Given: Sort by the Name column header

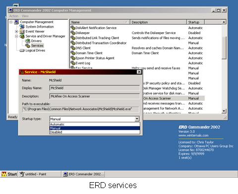Looking at the screenshot, I should pyautogui.click(x=100, y=22).
